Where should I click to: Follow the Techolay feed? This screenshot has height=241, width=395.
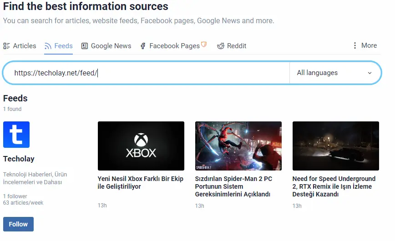point(18,224)
